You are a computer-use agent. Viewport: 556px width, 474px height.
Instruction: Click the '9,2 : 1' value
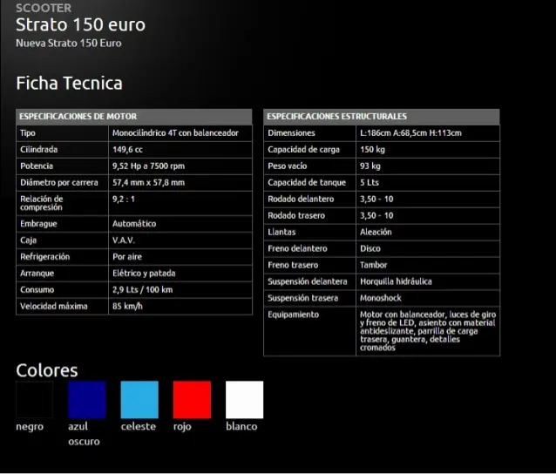coord(124,199)
